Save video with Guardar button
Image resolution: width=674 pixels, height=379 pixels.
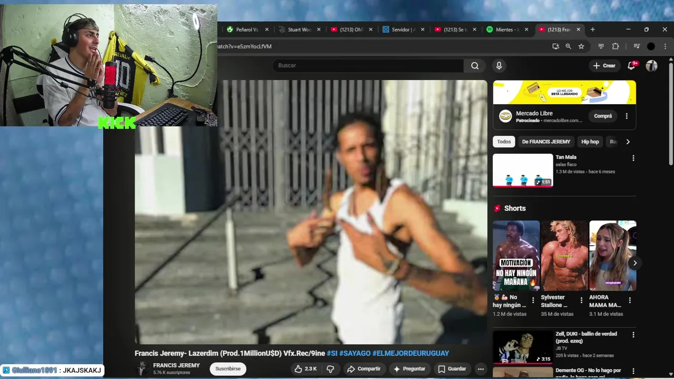click(x=452, y=369)
